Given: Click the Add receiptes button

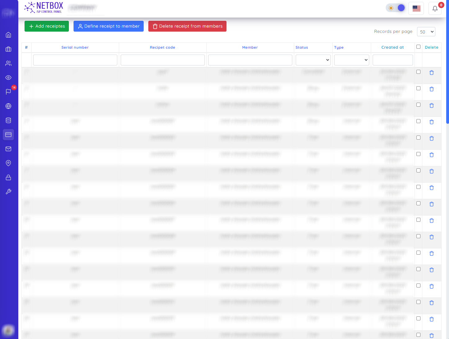Looking at the screenshot, I should click(x=47, y=26).
